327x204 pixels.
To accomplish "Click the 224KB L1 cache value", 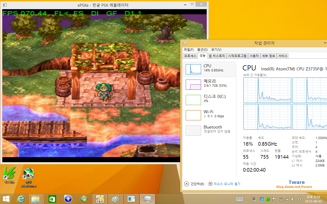I will pos(320,161).
